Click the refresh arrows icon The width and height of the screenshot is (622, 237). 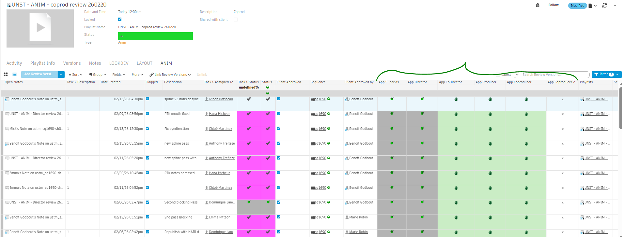tap(604, 6)
